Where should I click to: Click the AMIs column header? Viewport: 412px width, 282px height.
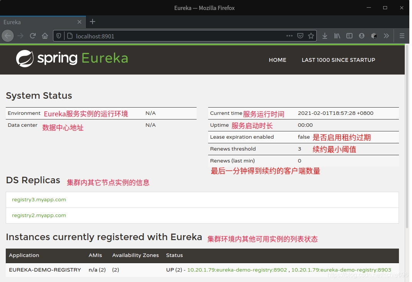point(95,255)
